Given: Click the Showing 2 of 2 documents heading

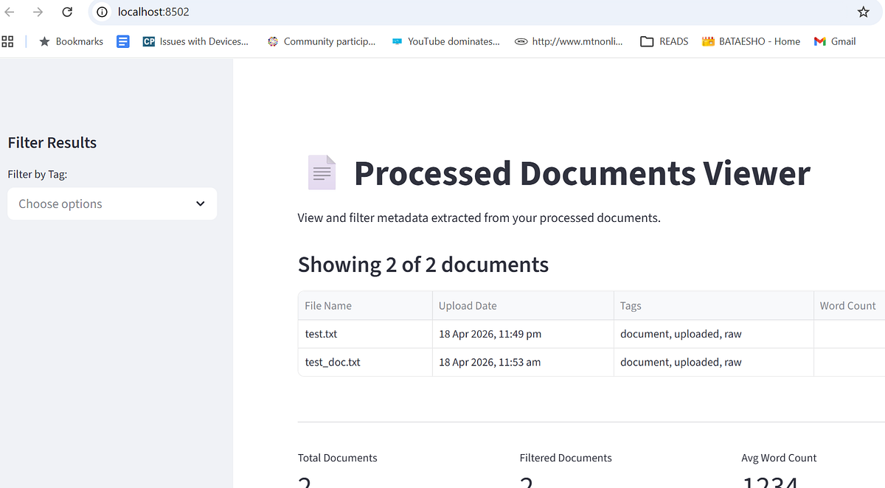Looking at the screenshot, I should pyautogui.click(x=423, y=265).
